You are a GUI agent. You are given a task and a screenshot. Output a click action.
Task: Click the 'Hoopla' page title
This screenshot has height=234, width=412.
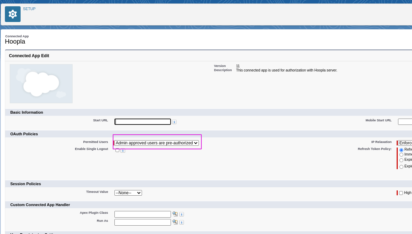coord(15,41)
